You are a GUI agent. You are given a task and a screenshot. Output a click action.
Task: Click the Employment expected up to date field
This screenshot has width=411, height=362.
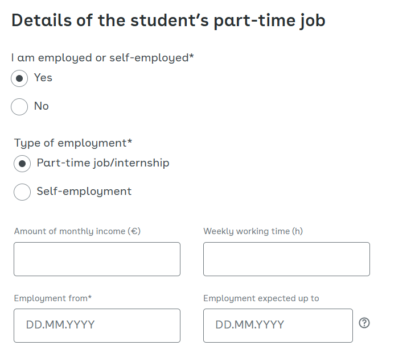[278, 326]
